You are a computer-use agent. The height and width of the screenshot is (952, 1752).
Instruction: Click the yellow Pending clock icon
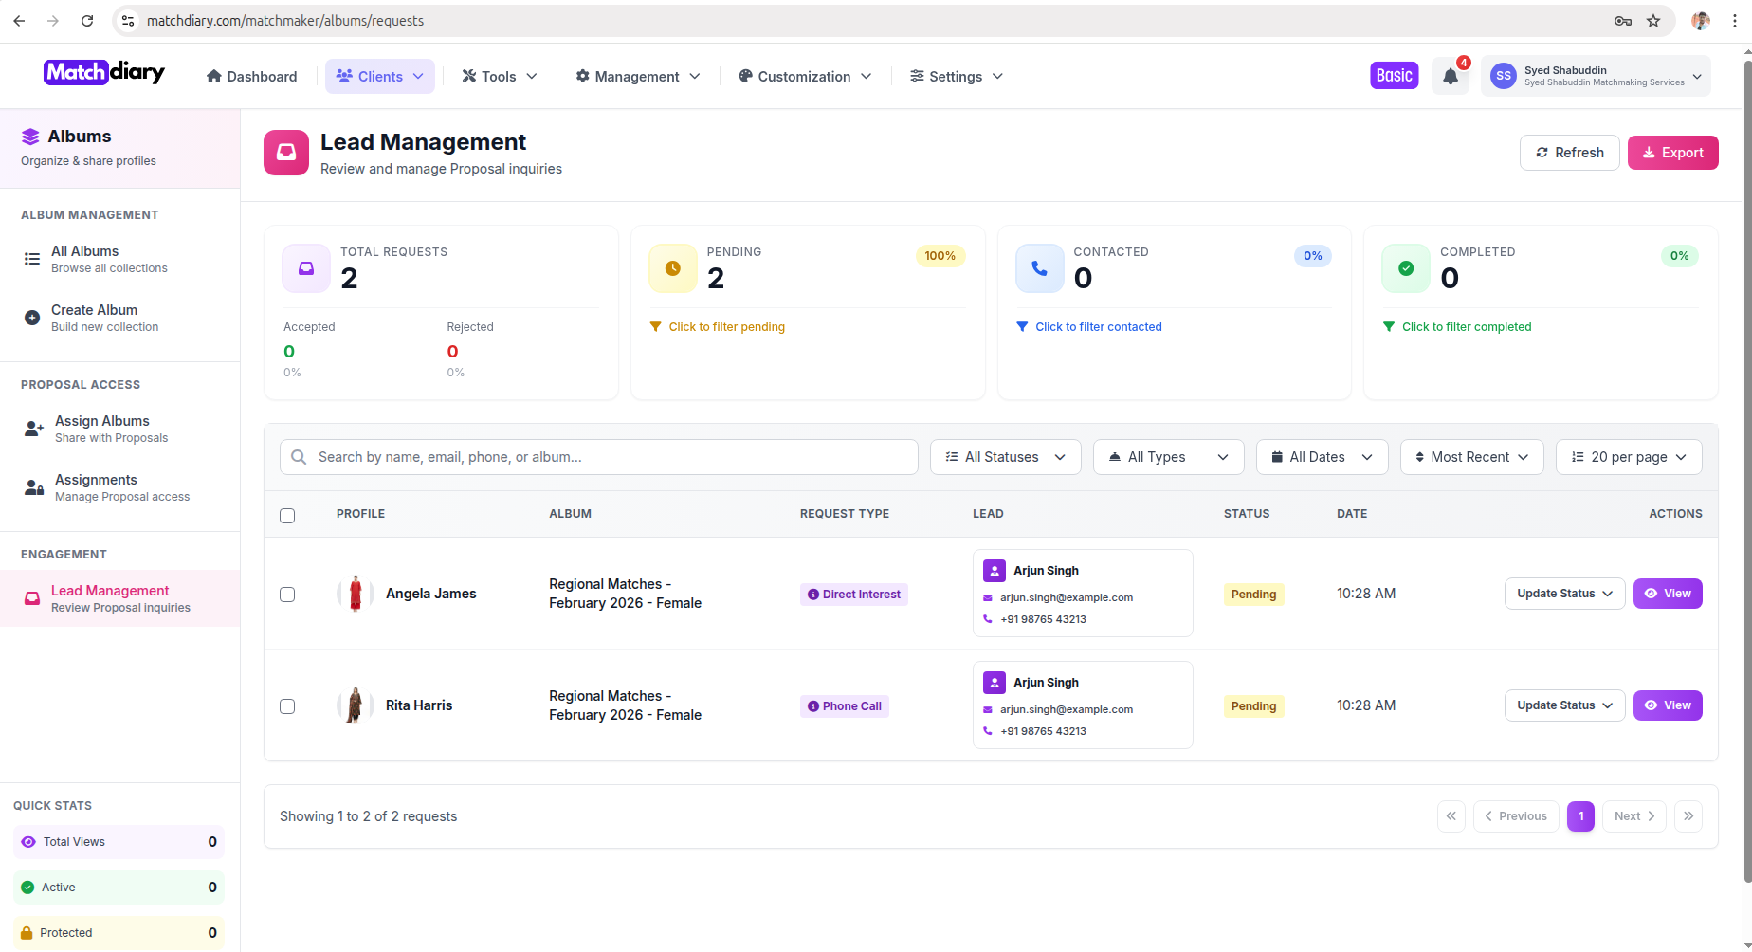point(672,268)
